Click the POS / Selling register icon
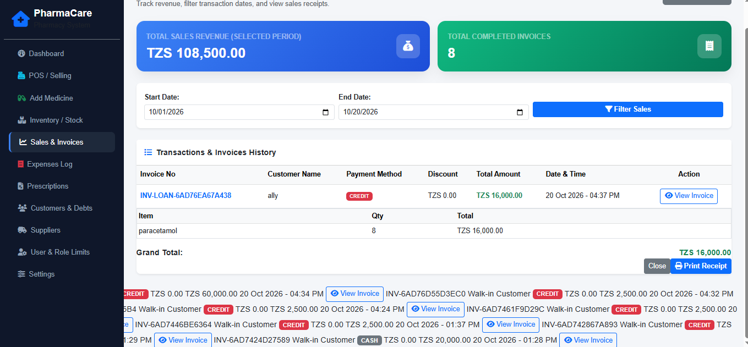748x347 pixels. tap(21, 75)
